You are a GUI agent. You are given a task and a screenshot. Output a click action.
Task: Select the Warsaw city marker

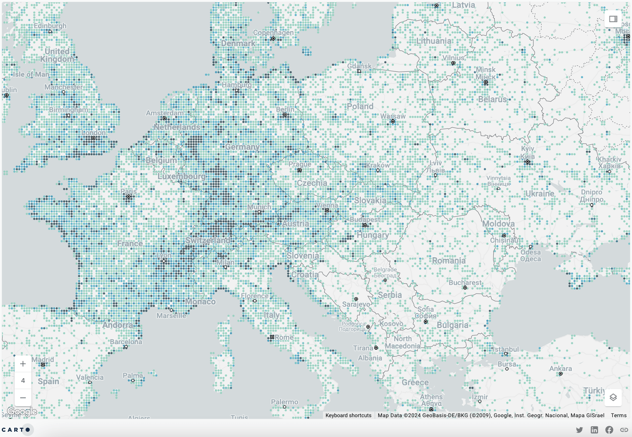(x=393, y=121)
